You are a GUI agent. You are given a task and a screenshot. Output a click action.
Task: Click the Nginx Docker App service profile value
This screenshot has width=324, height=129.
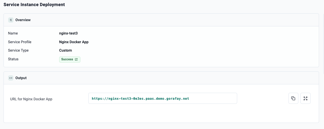74,42
